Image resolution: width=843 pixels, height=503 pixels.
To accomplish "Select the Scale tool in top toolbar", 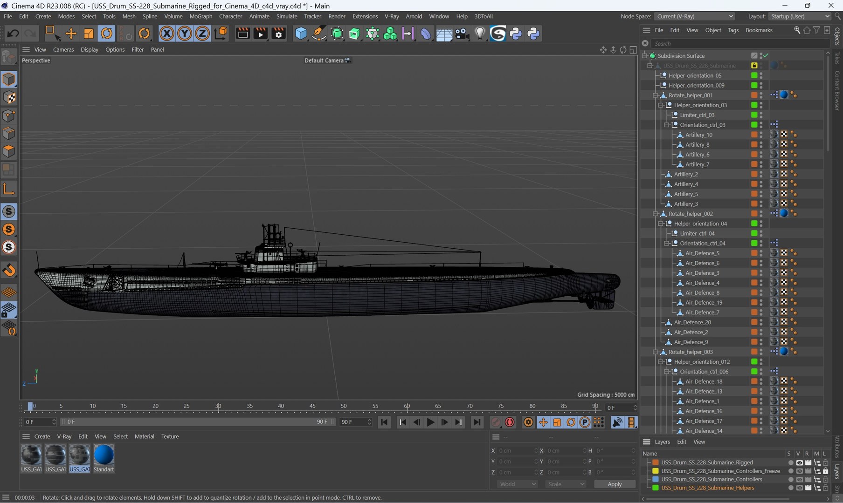I will pos(89,34).
